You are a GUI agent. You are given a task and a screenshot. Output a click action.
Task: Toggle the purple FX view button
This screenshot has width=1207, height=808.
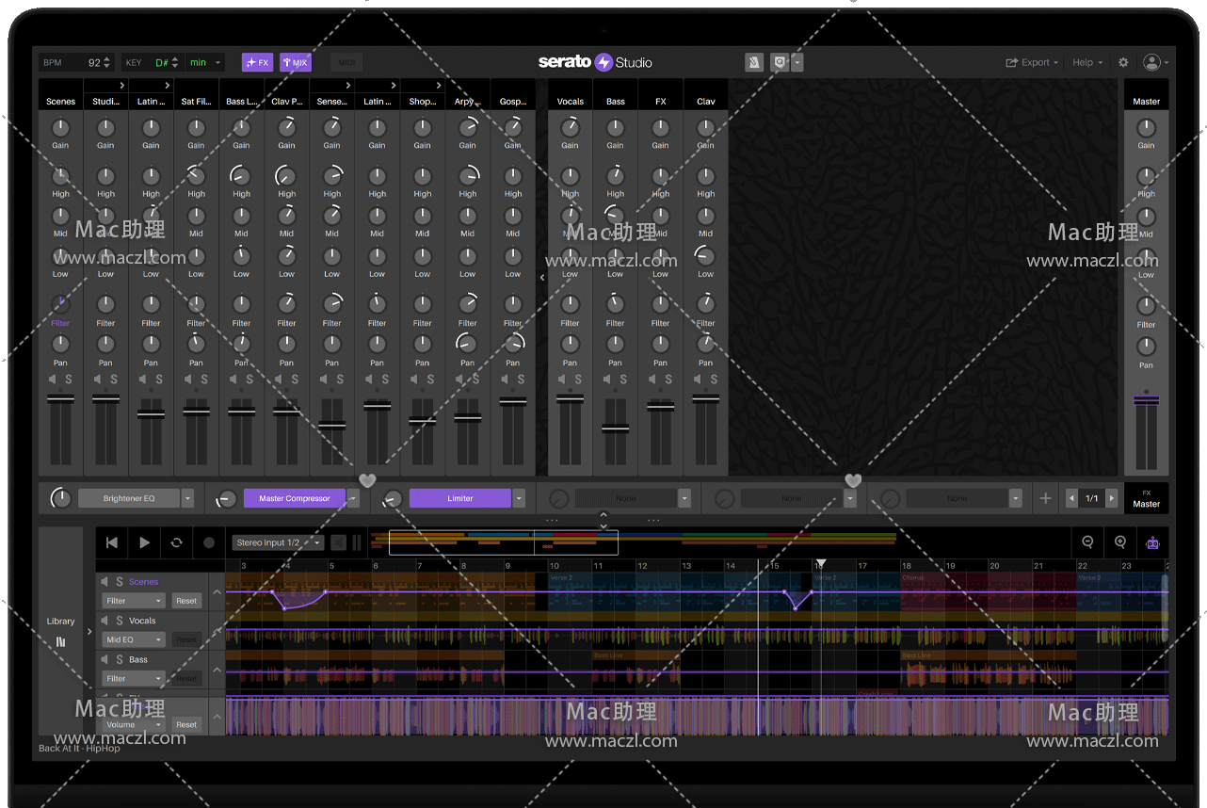(x=257, y=62)
